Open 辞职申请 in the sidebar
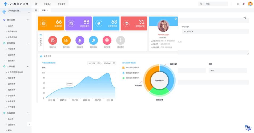 11,95
